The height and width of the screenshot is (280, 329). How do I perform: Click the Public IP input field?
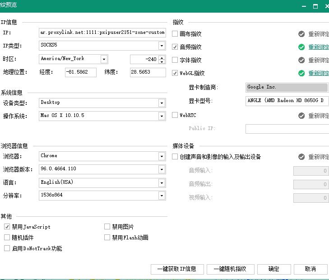(287, 129)
